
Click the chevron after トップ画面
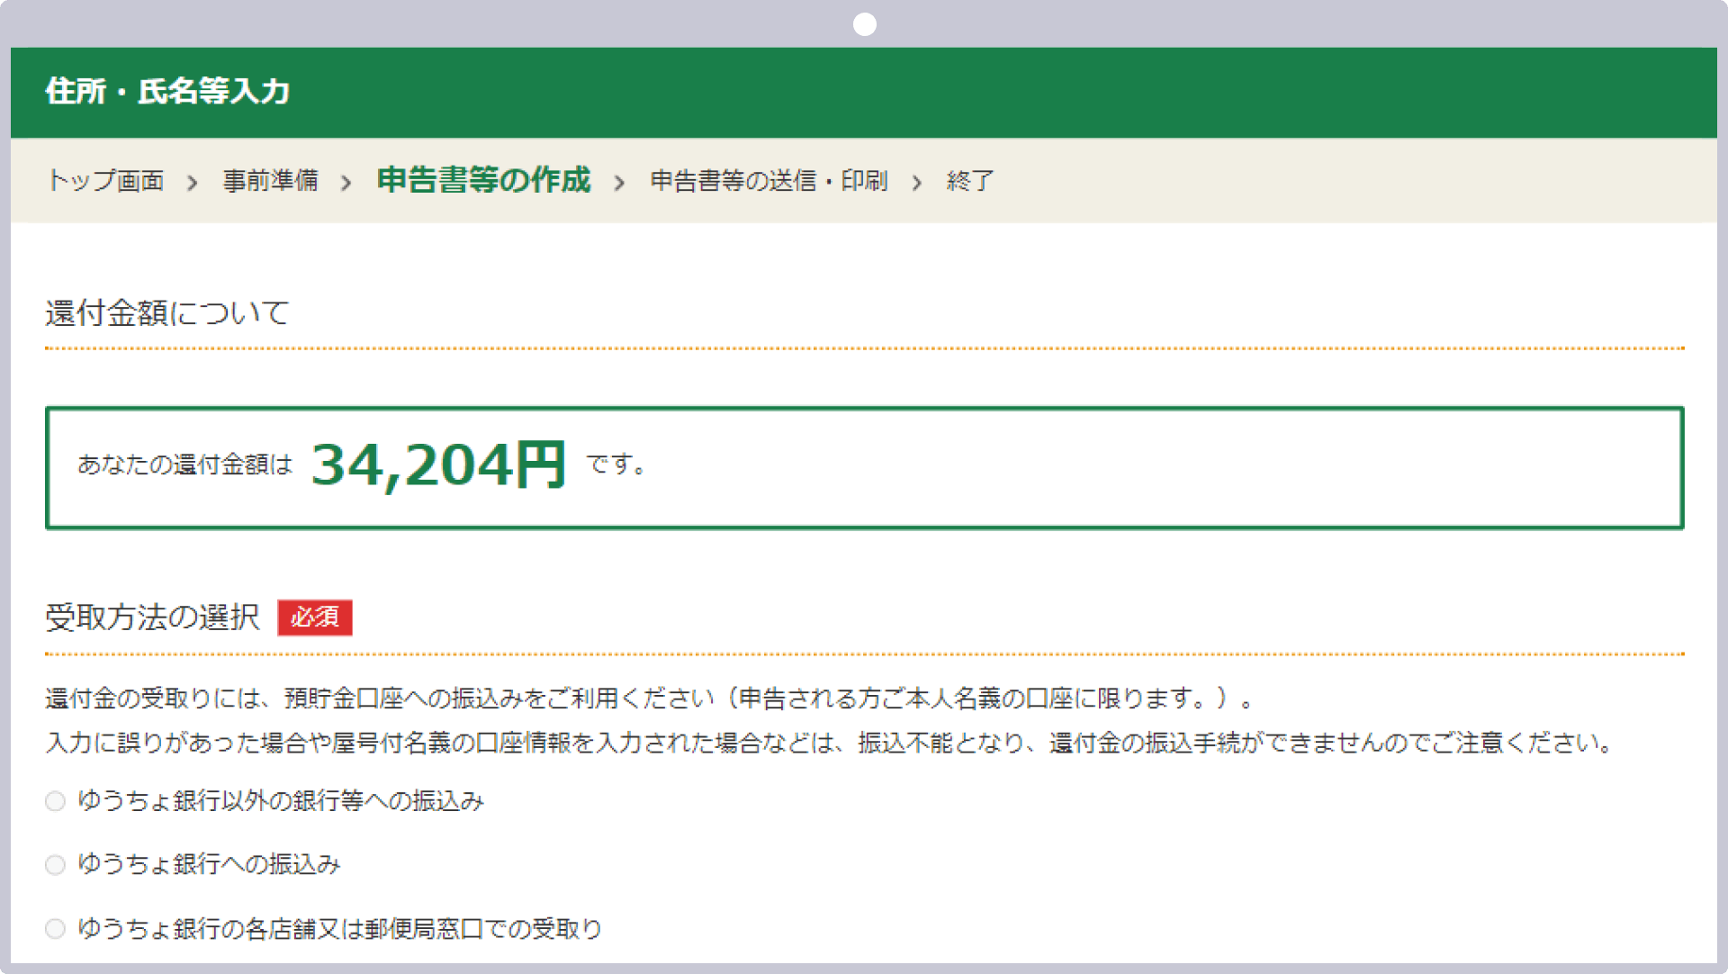[192, 183]
